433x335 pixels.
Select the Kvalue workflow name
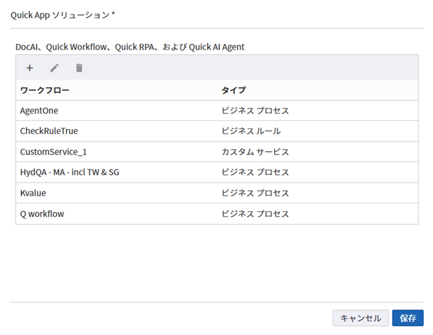(34, 193)
